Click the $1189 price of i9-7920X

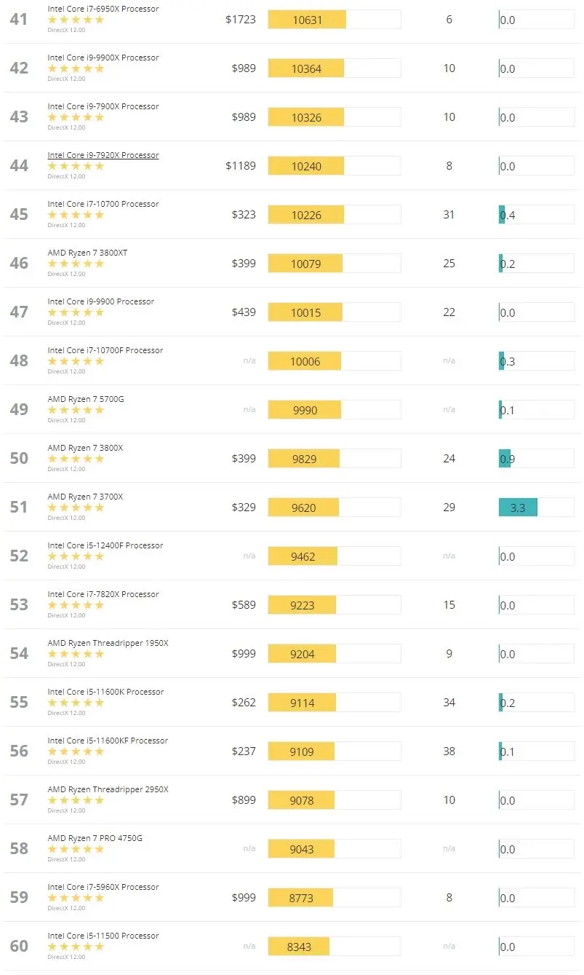240,166
